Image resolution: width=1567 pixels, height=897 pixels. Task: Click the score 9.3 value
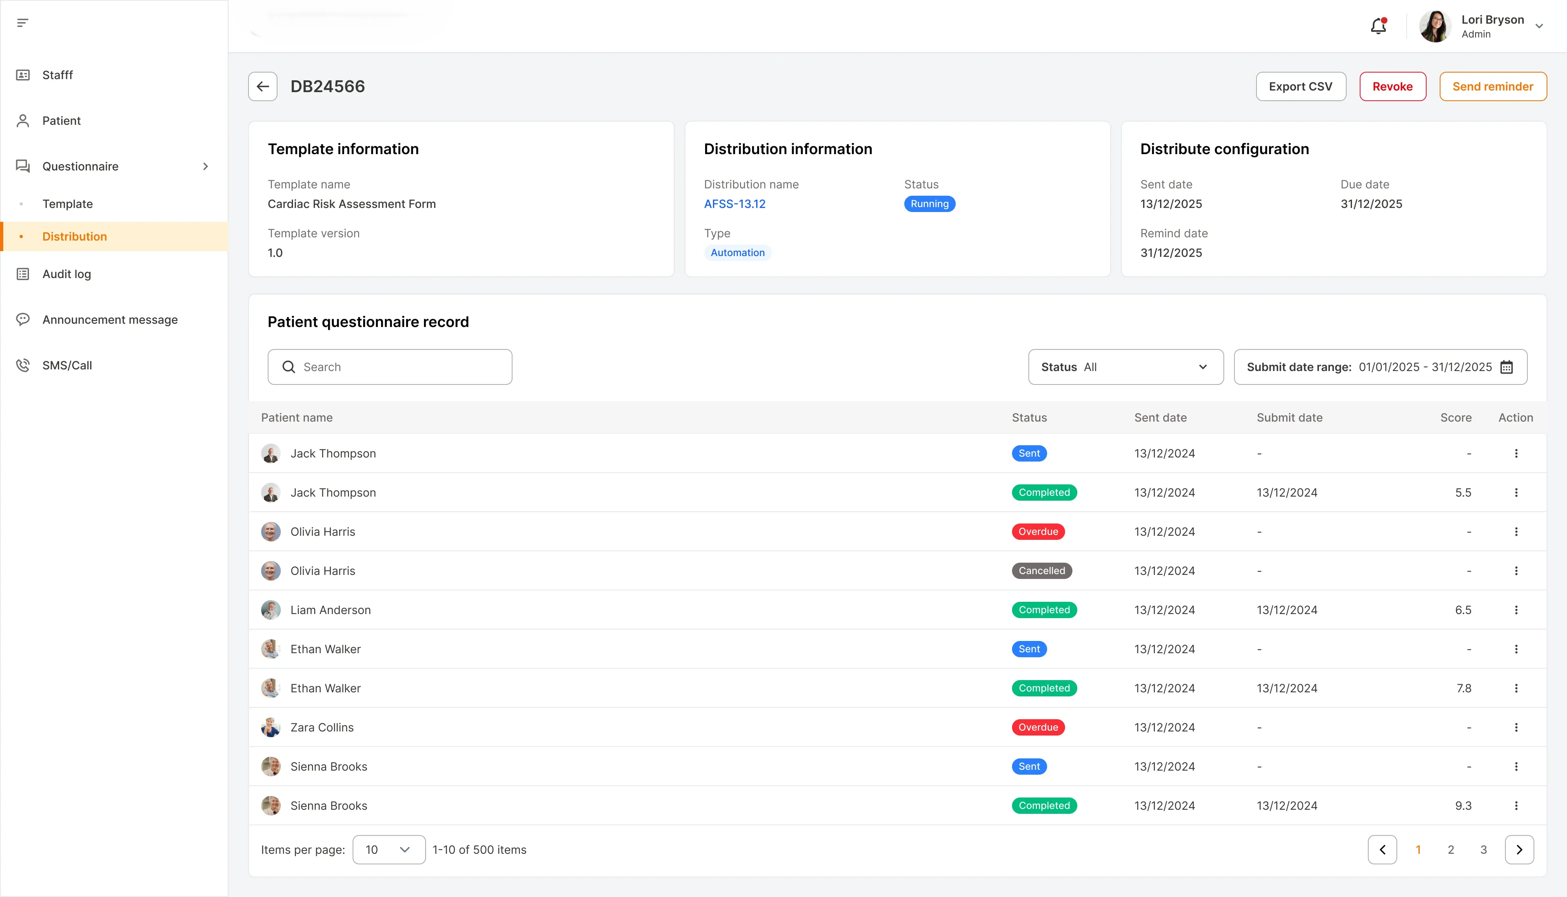point(1463,806)
